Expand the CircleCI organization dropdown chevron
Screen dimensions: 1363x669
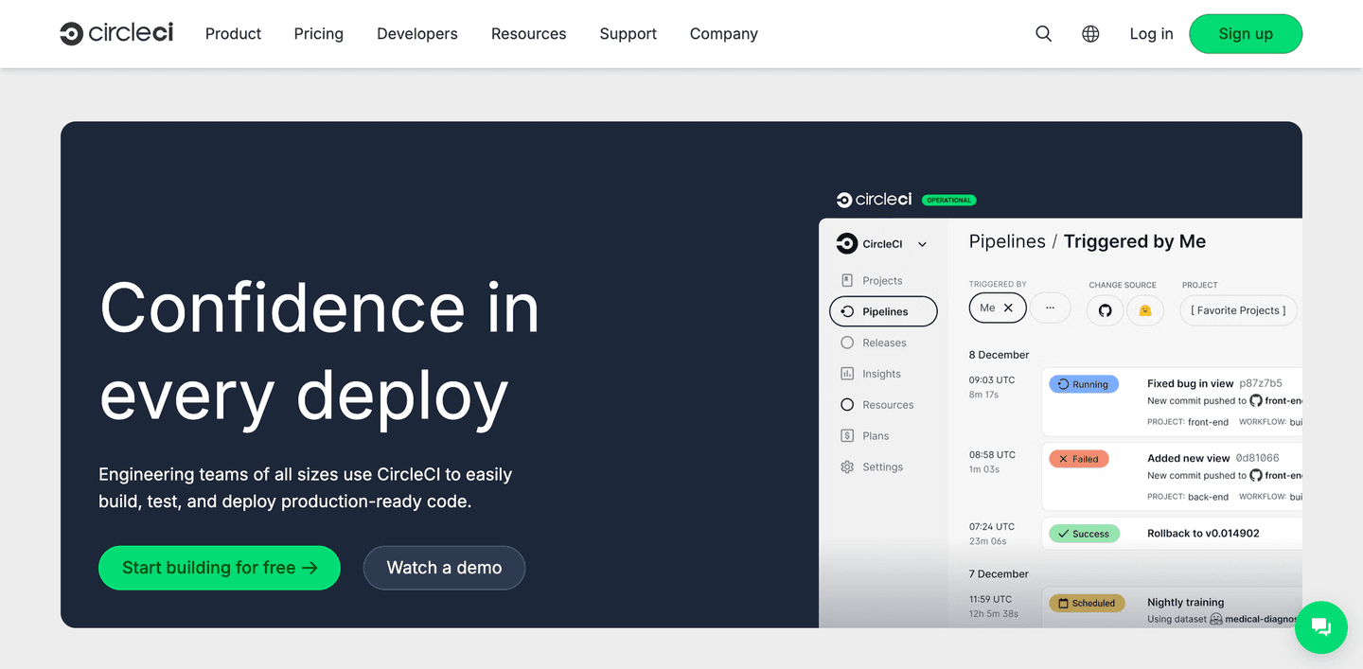[x=922, y=244]
